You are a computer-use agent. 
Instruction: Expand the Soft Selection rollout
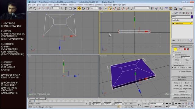tap(182, 77)
